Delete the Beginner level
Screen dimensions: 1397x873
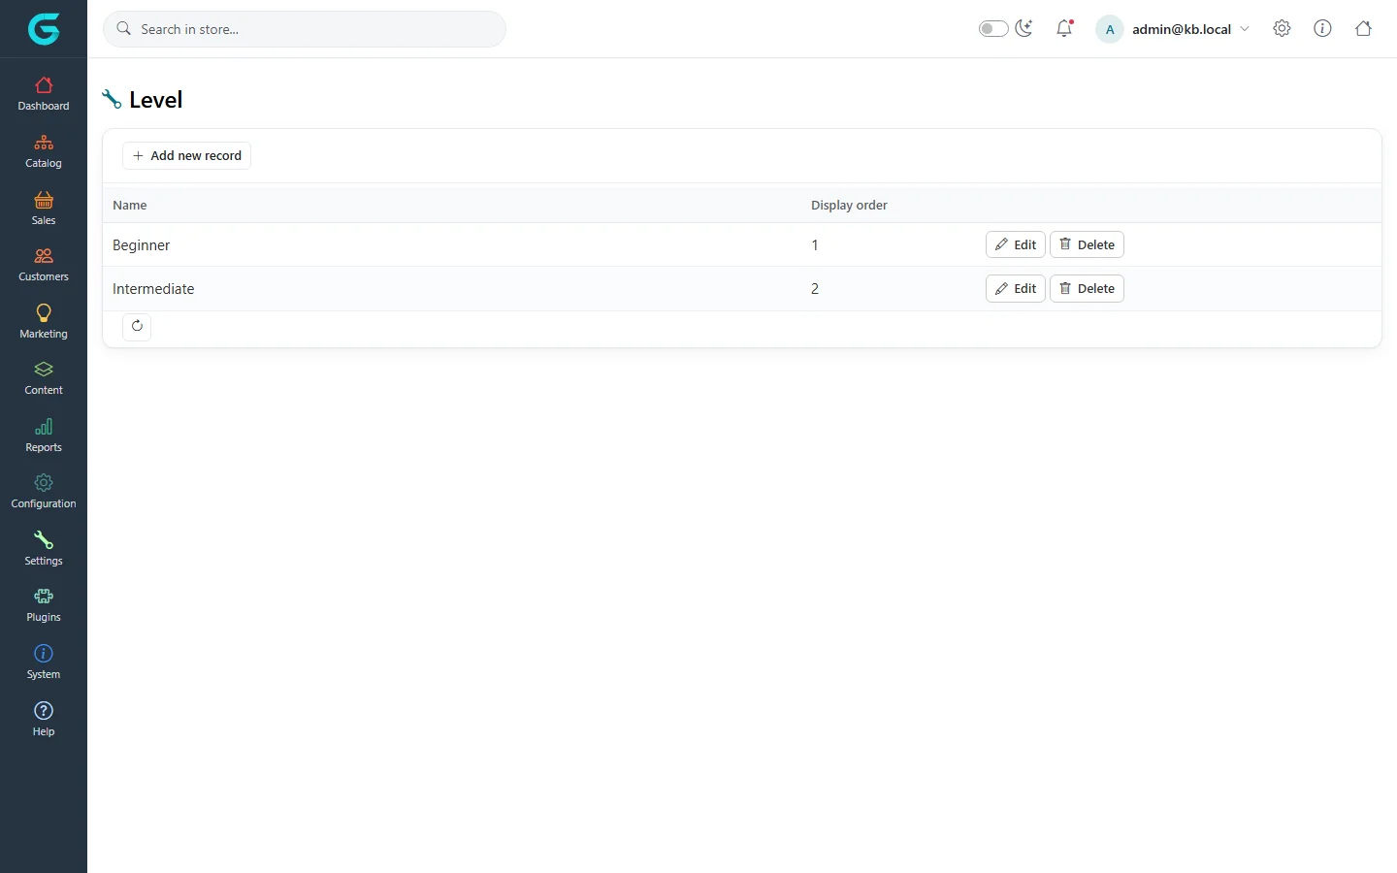tap(1087, 244)
